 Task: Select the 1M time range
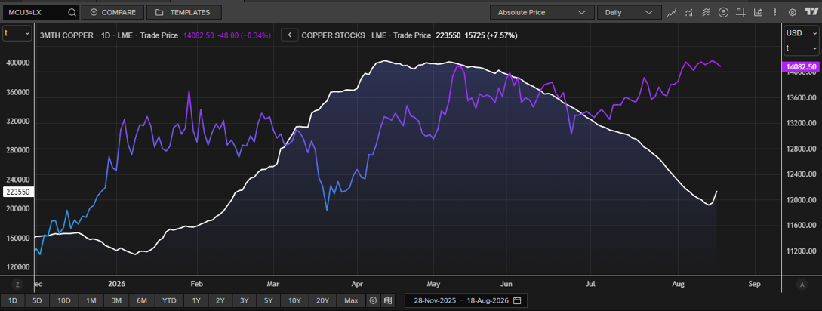tap(91, 300)
